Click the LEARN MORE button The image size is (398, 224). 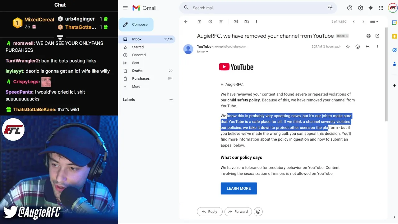[x=238, y=188]
